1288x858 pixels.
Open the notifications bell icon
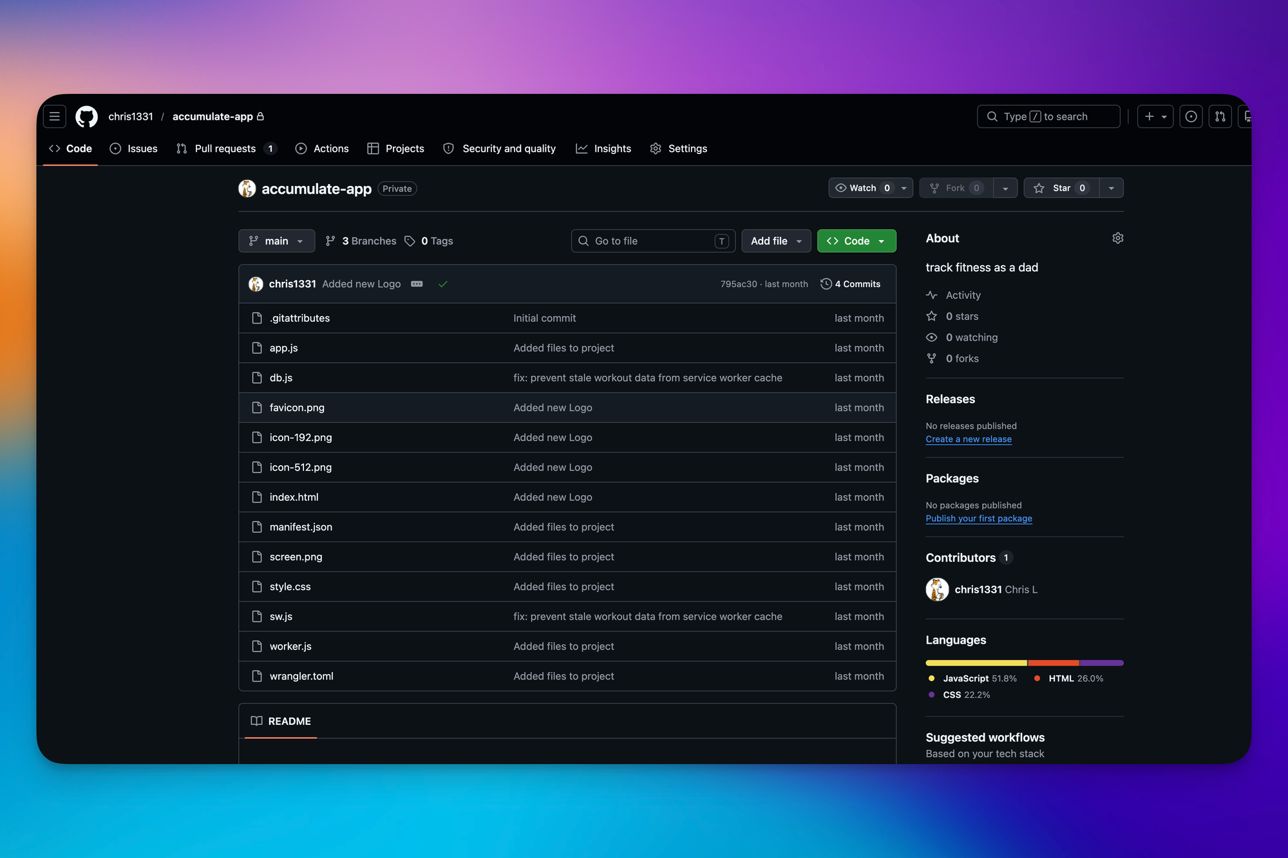(1248, 117)
